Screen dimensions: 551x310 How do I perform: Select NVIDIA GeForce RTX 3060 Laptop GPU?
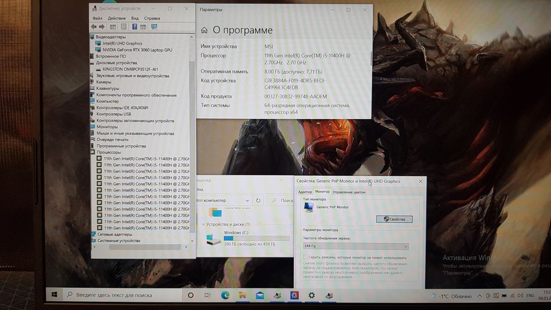137,50
